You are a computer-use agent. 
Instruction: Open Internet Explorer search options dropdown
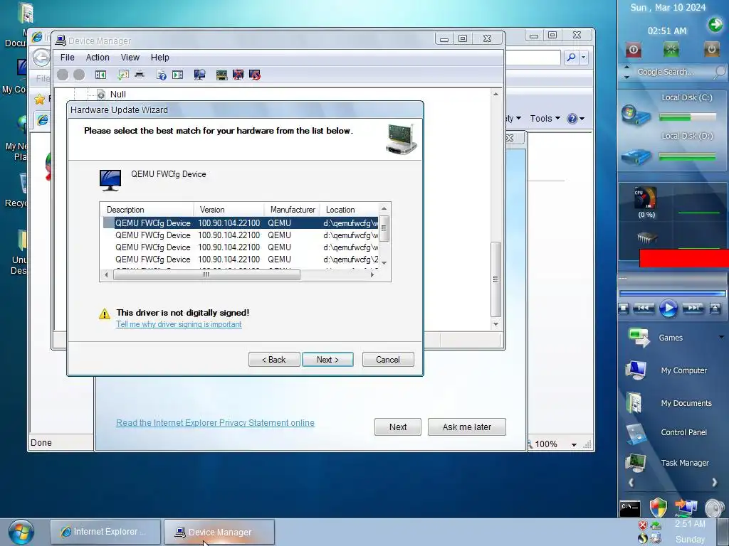tap(584, 58)
